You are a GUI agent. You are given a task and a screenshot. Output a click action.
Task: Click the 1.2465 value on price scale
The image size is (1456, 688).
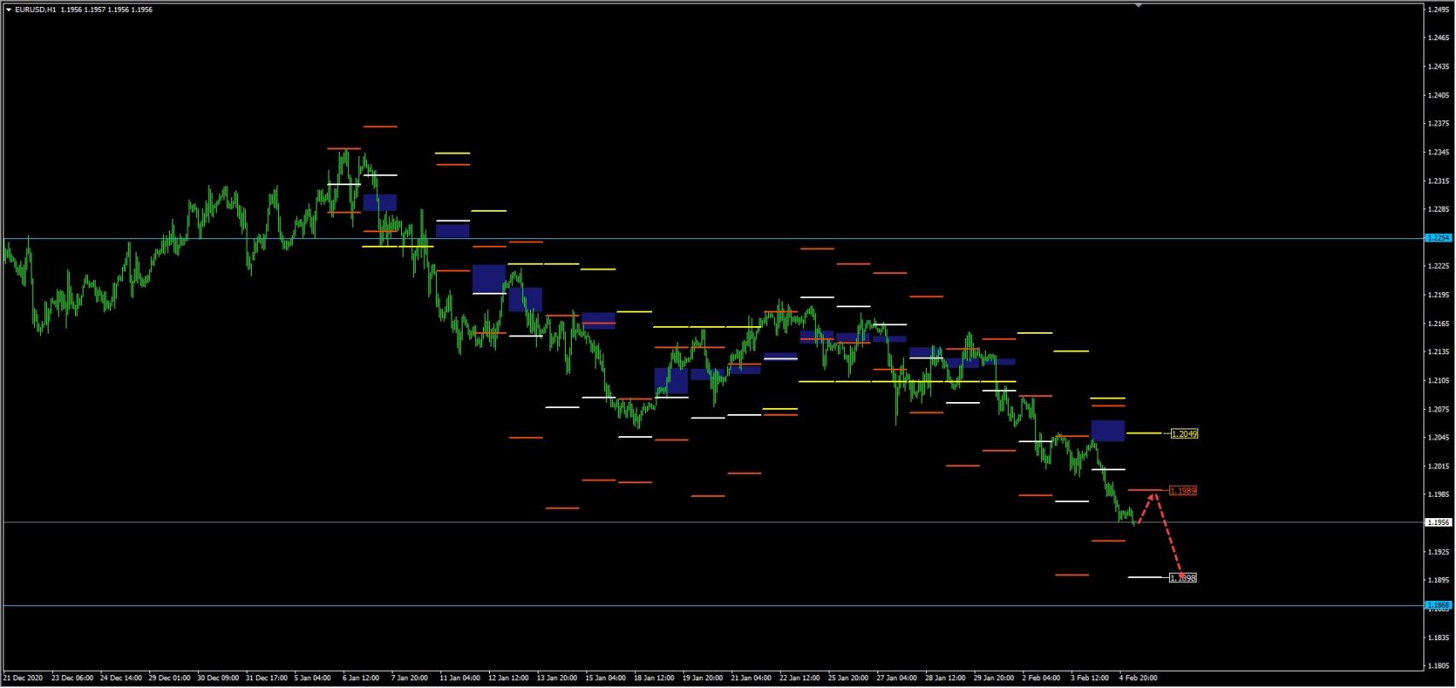pyautogui.click(x=1439, y=38)
